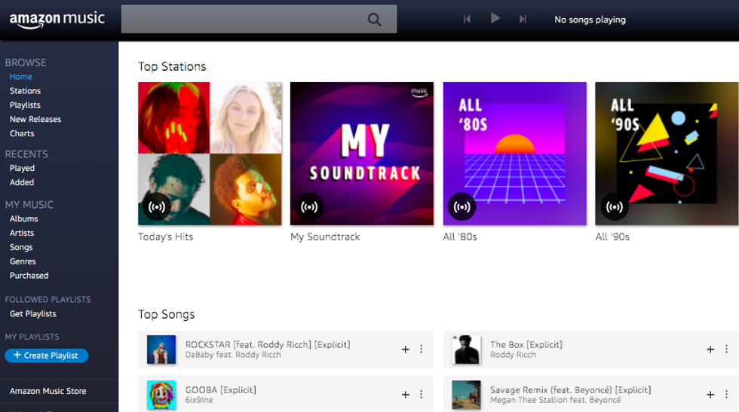The width and height of the screenshot is (739, 412).
Task: Open more options for ROCKSTAR song
Action: click(x=422, y=349)
